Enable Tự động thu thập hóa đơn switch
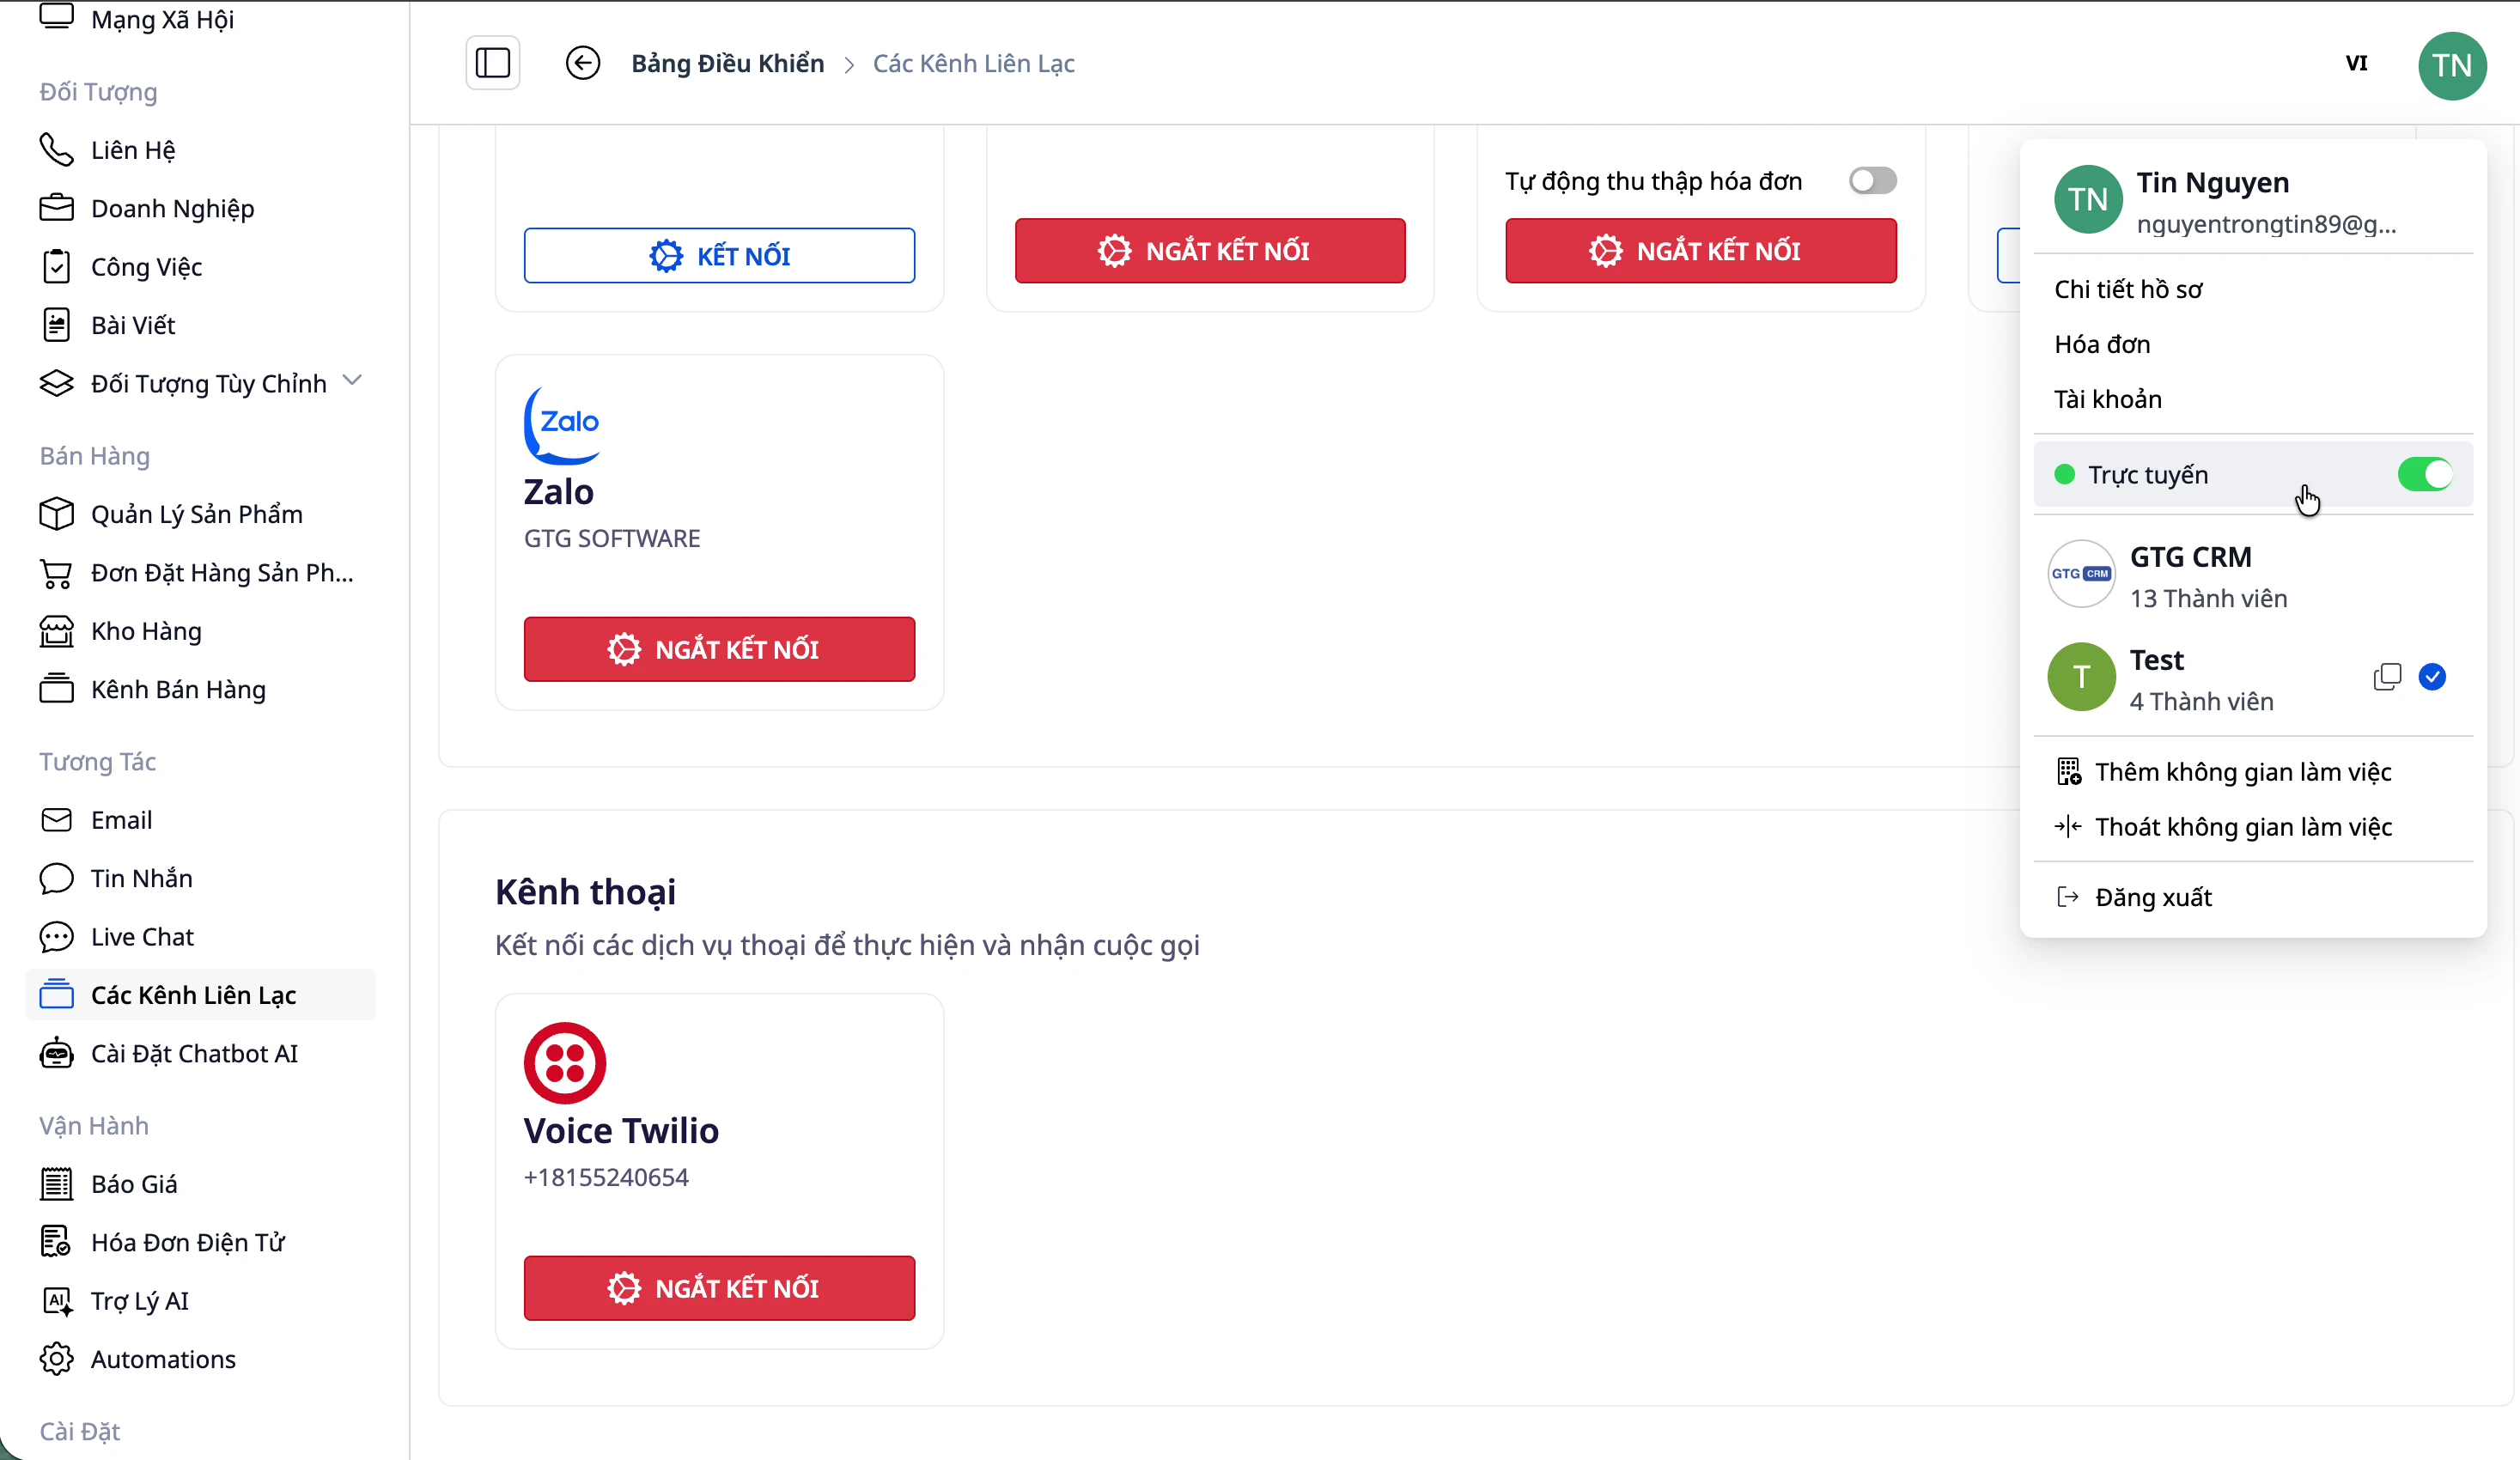 click(1872, 181)
